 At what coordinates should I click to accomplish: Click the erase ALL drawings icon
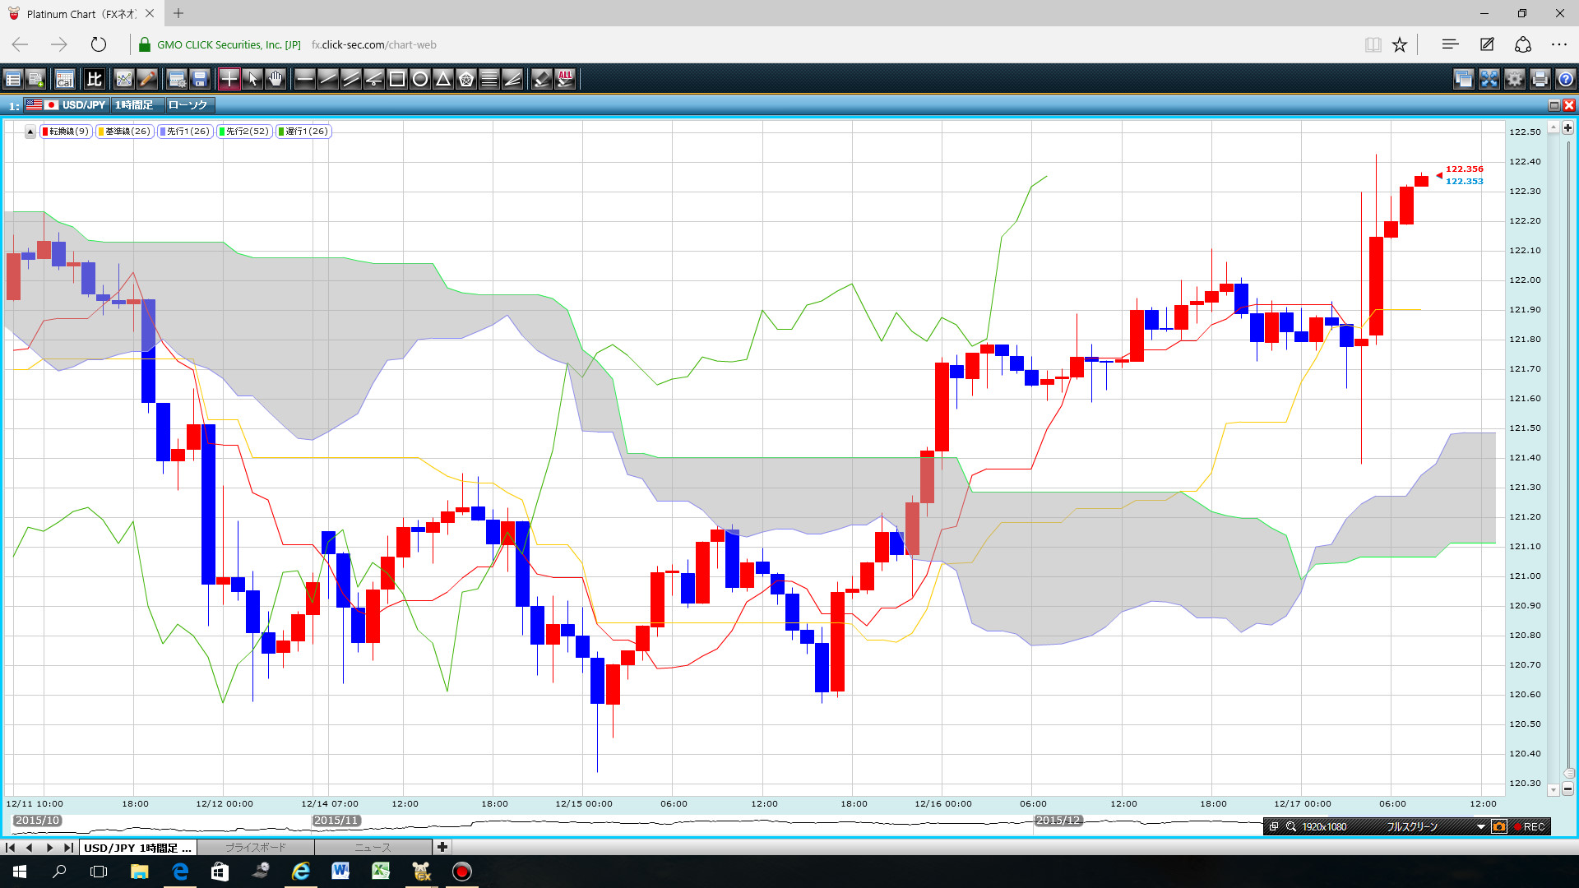[565, 79]
